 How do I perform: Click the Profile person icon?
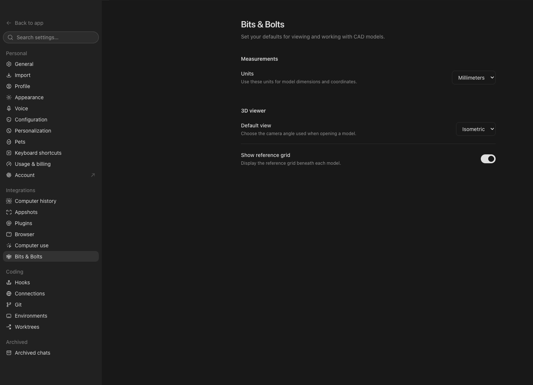[9, 86]
